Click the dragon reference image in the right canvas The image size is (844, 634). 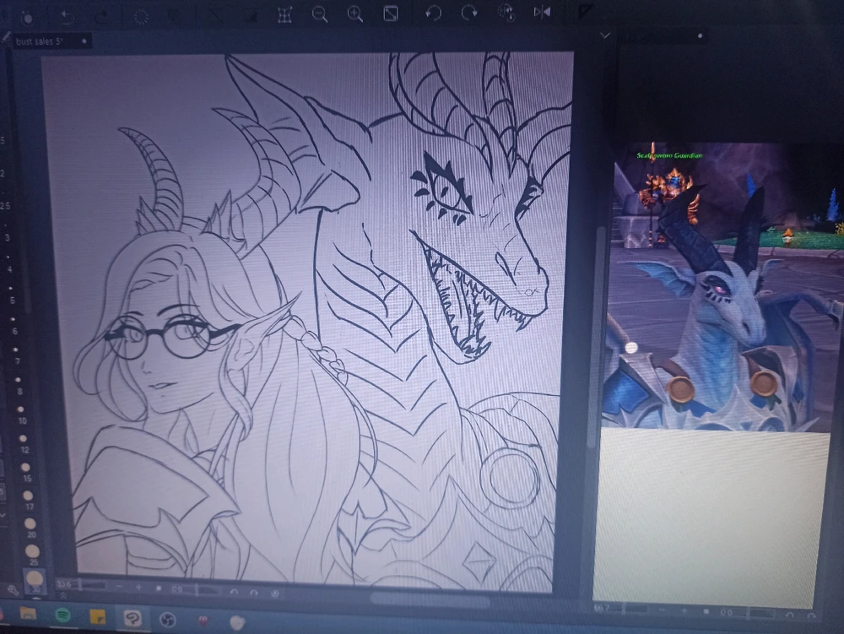(722, 287)
